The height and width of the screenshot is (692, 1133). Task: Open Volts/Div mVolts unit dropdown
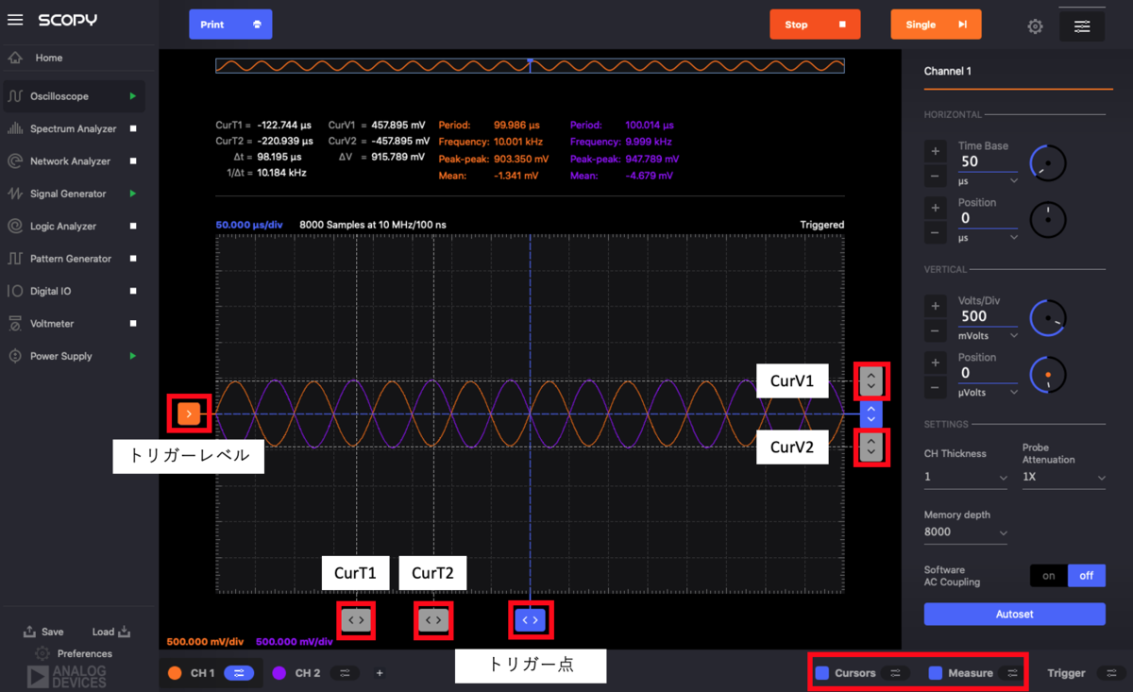pyautogui.click(x=988, y=336)
